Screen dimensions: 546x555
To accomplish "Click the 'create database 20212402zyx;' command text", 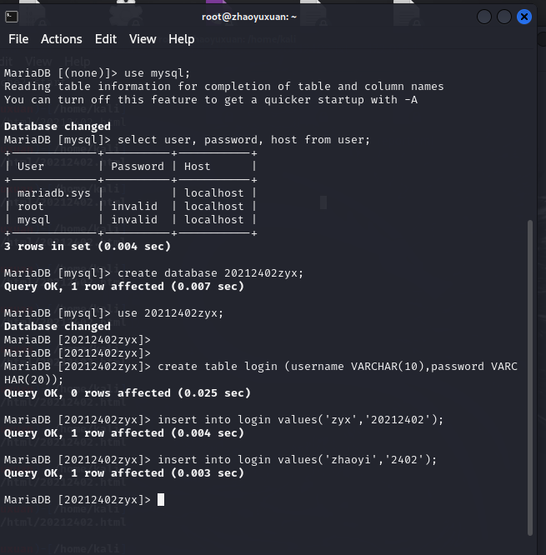I will (212, 272).
